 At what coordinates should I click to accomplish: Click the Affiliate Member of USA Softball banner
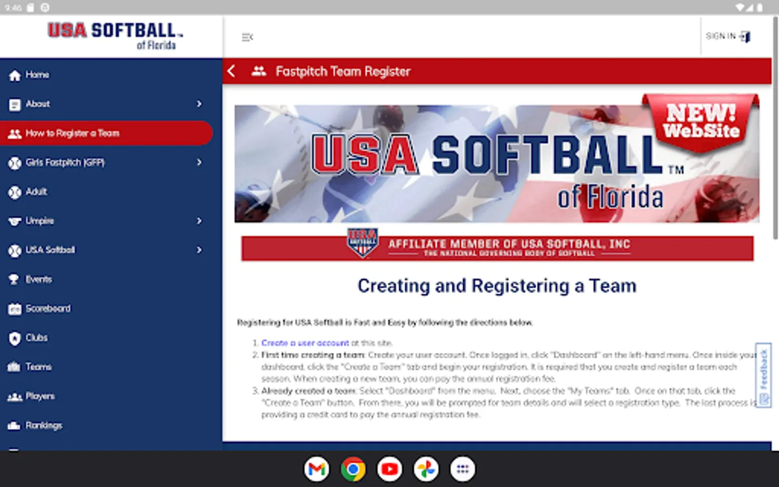click(497, 247)
